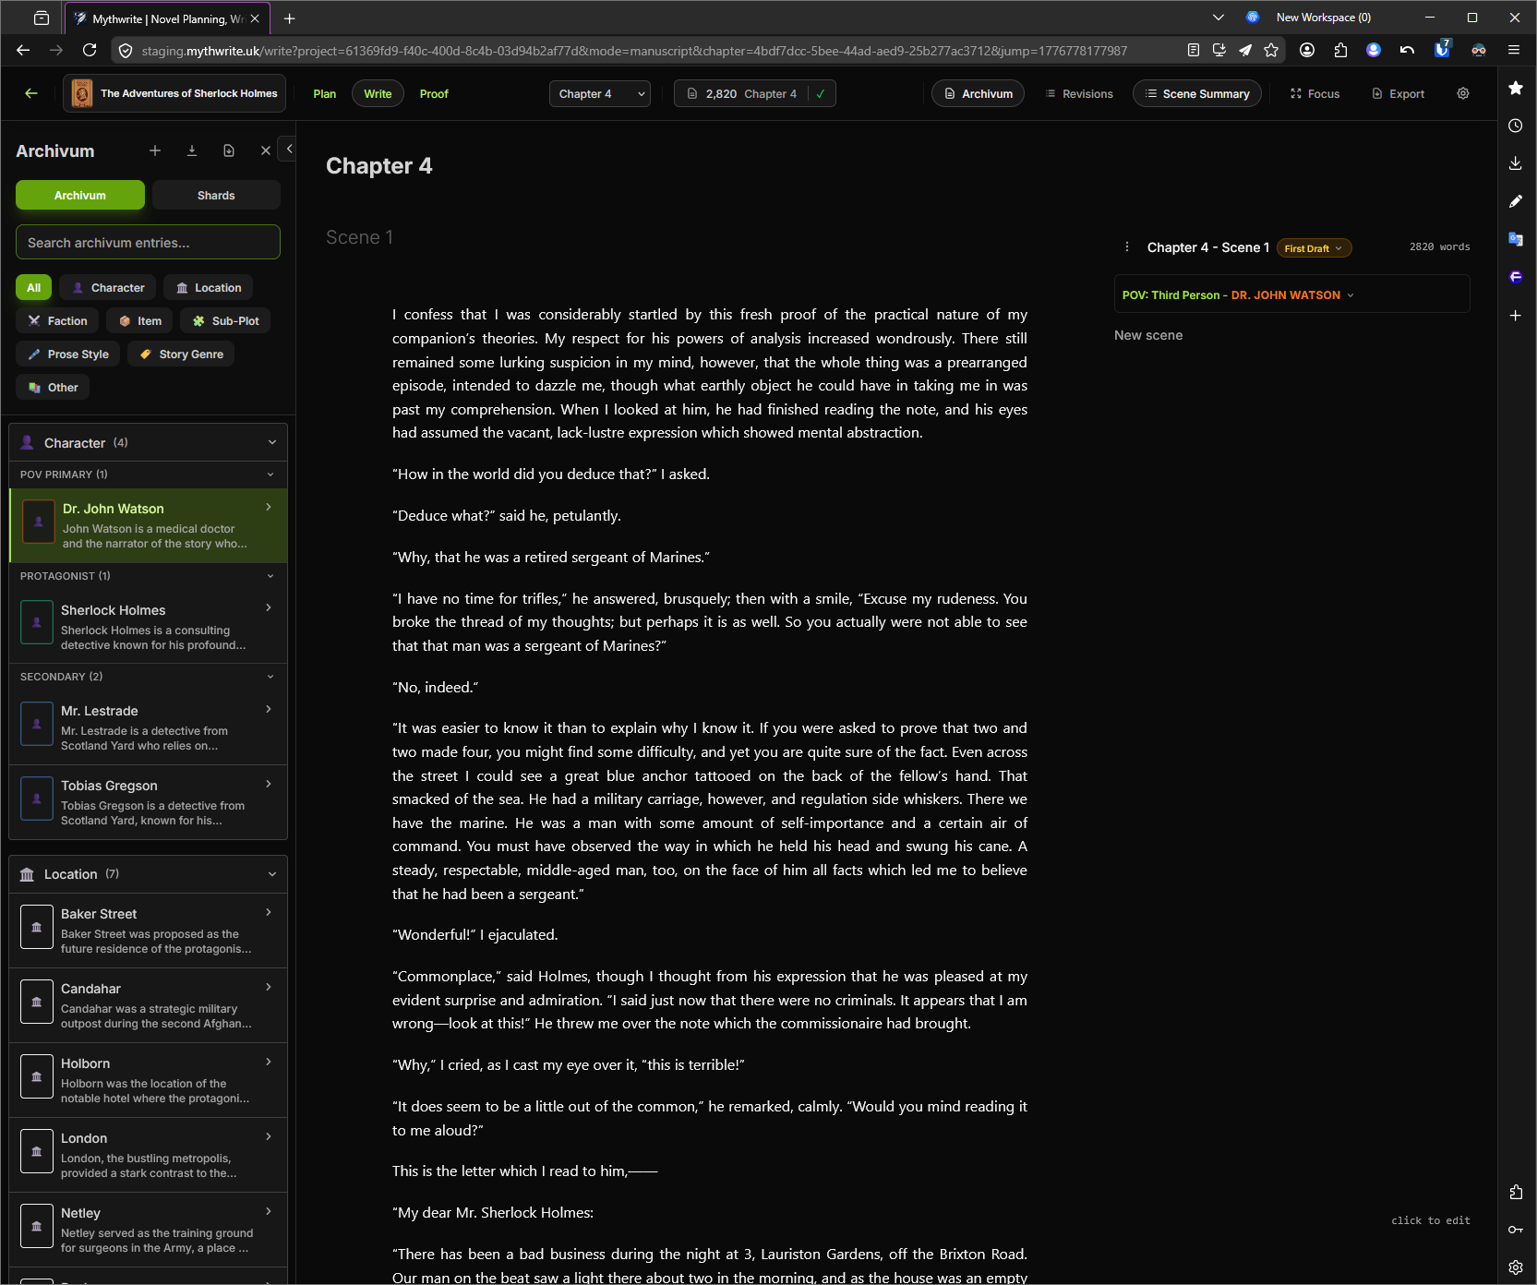Screen dimensions: 1537x1285
Task: Toggle the Faction filter chip
Action: coord(57,321)
